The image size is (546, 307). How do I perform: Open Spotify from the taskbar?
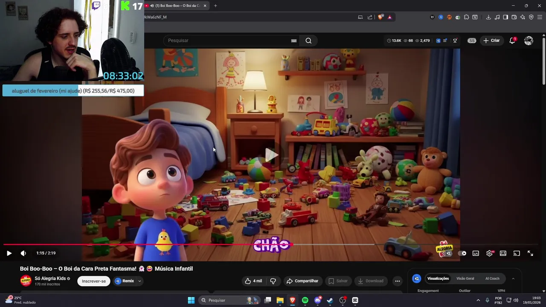305,300
